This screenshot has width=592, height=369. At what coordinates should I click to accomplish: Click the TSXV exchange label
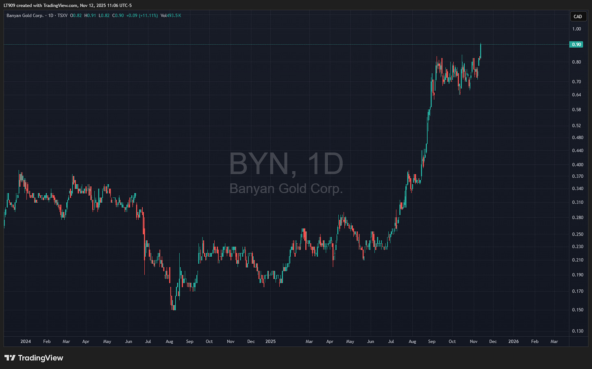click(x=62, y=15)
